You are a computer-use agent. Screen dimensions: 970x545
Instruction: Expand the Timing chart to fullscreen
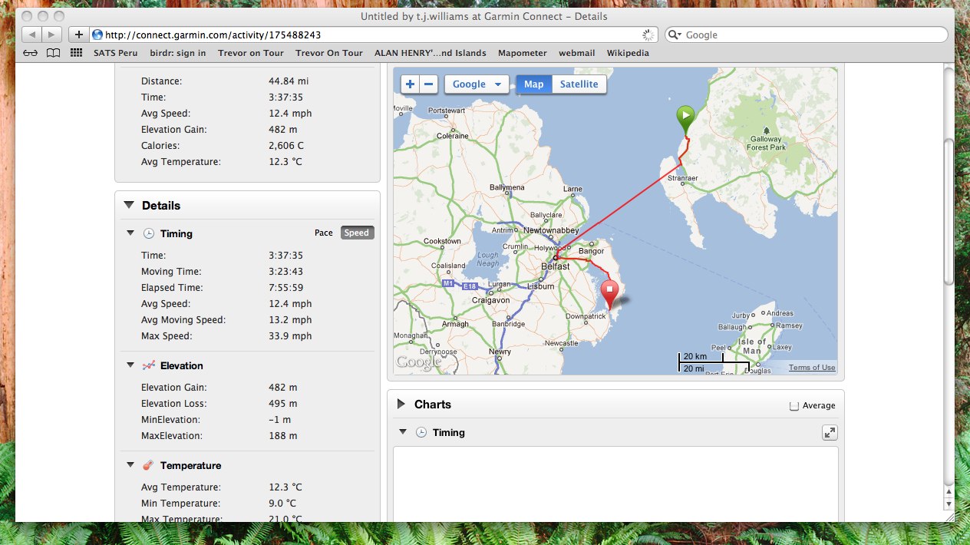point(830,433)
